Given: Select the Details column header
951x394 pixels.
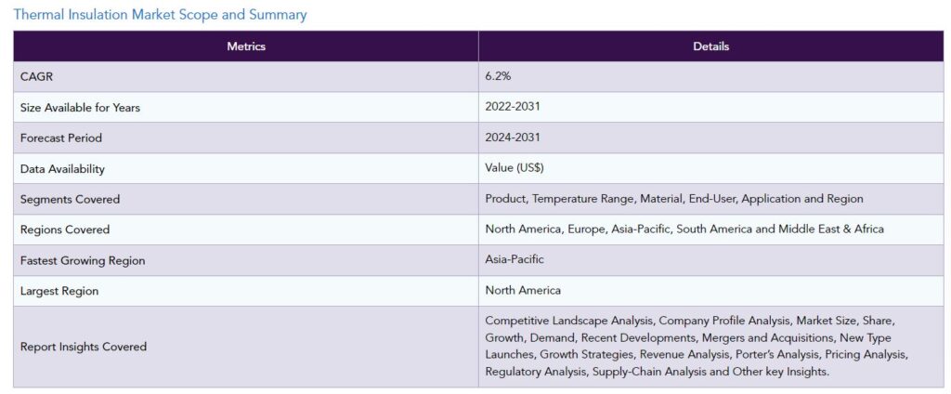Looking at the screenshot, I should coord(710,46).
